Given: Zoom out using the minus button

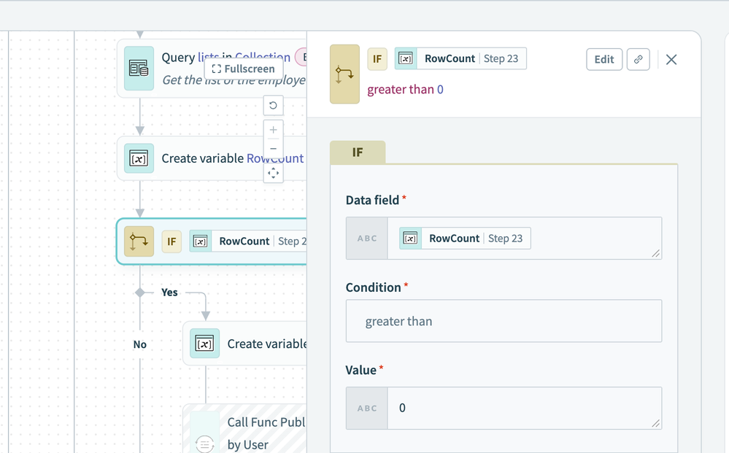Looking at the screenshot, I should coord(273,149).
